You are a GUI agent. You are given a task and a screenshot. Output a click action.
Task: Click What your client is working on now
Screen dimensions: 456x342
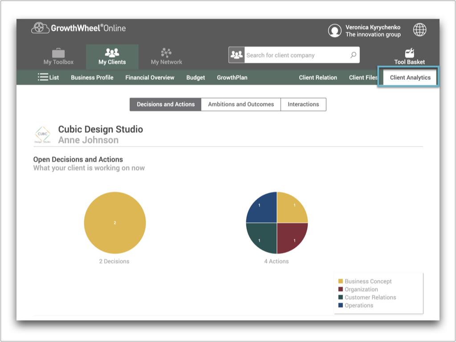click(89, 168)
